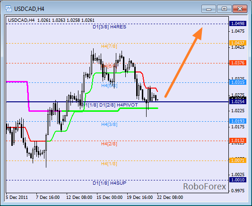Click the 1.0475 price scale value
The image size is (252, 206).
(238, 31)
